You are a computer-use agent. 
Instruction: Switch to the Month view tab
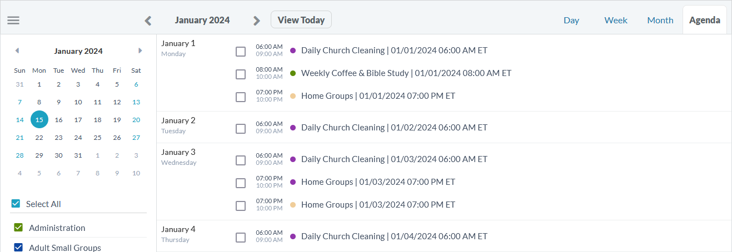[x=660, y=20]
